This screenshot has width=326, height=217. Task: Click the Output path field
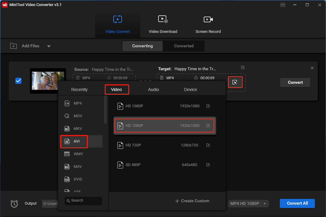click(x=50, y=203)
